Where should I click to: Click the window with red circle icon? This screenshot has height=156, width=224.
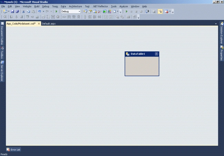[x=166, y=11]
